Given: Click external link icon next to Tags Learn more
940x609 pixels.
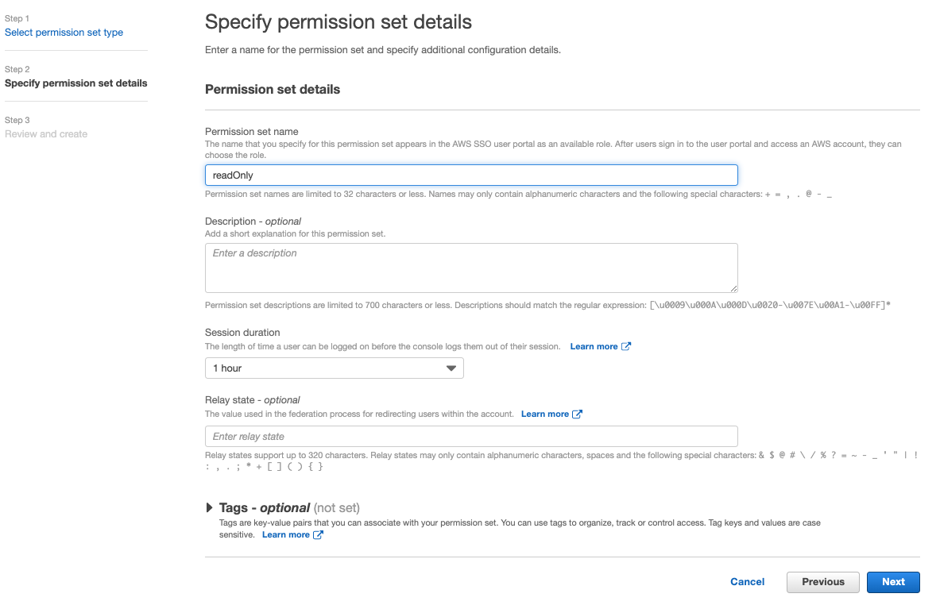Looking at the screenshot, I should [x=318, y=534].
